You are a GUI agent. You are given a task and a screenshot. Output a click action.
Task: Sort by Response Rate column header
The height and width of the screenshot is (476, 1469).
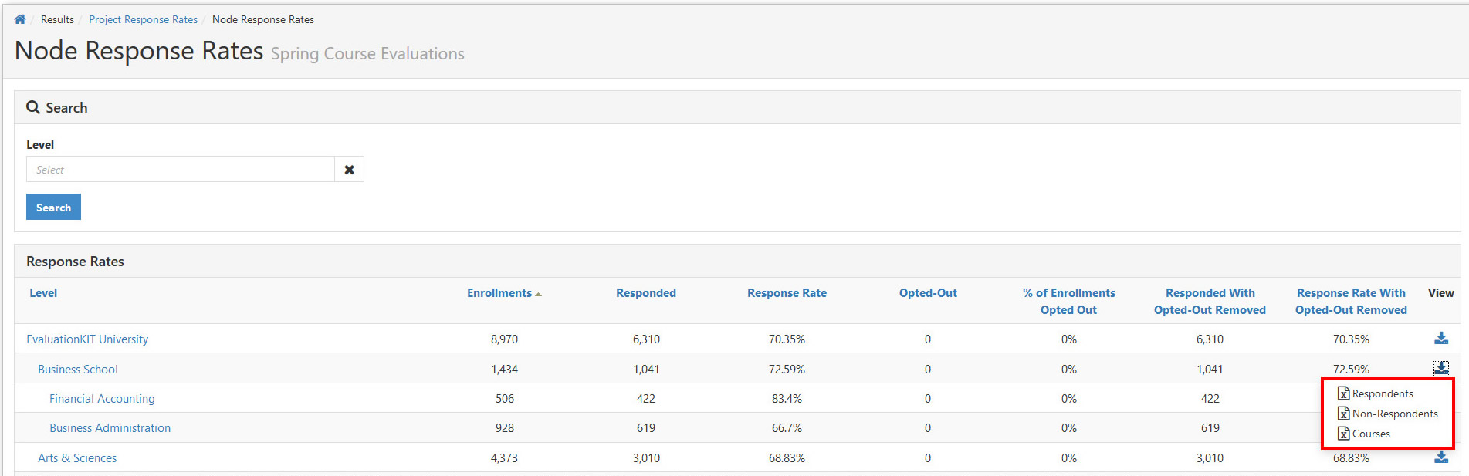787,293
